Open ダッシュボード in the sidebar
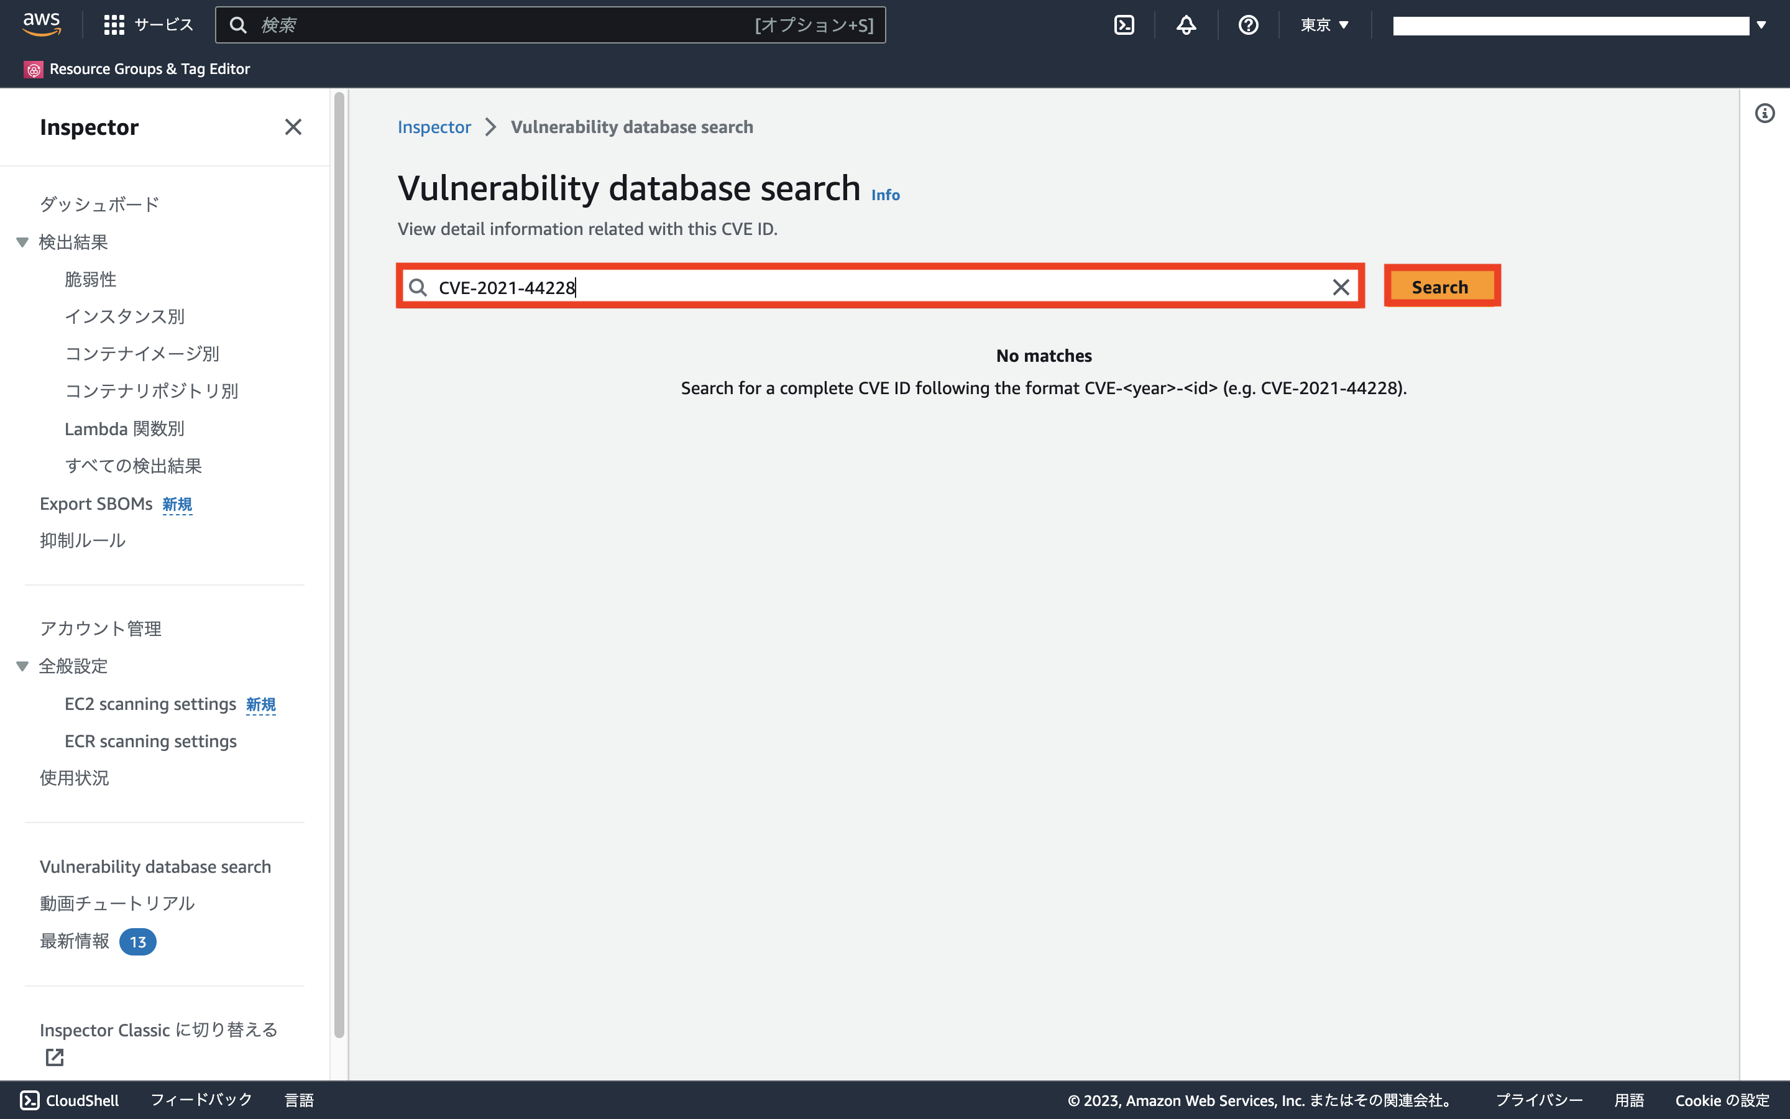This screenshot has height=1119, width=1790. 99,205
